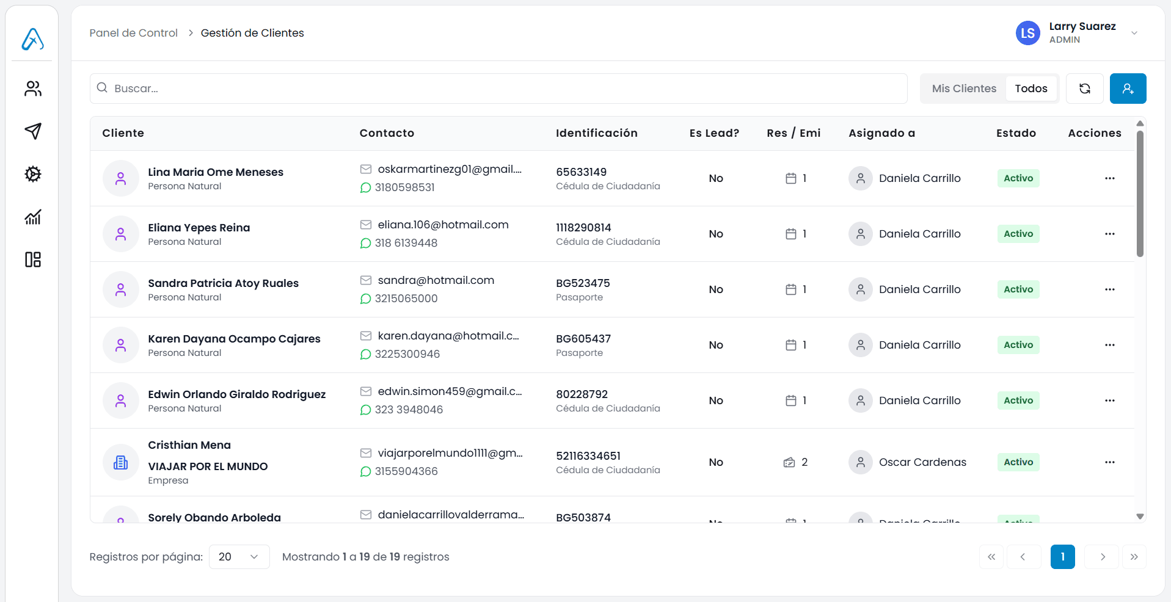Image resolution: width=1171 pixels, height=602 pixels.
Task: Click the paper plane sidebar icon
Action: click(33, 131)
